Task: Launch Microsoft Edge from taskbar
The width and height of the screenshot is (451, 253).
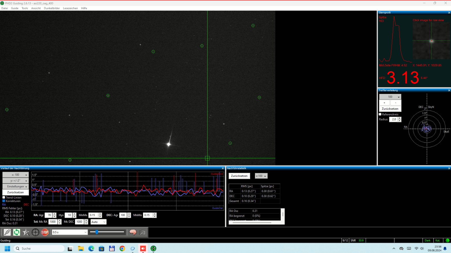Action: coord(91,249)
